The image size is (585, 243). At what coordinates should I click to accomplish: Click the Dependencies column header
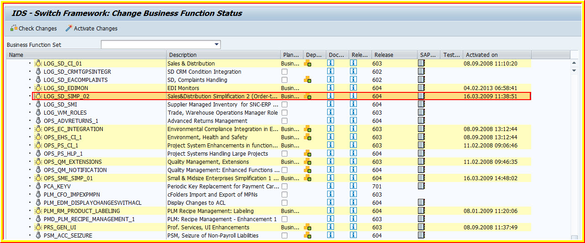315,55
